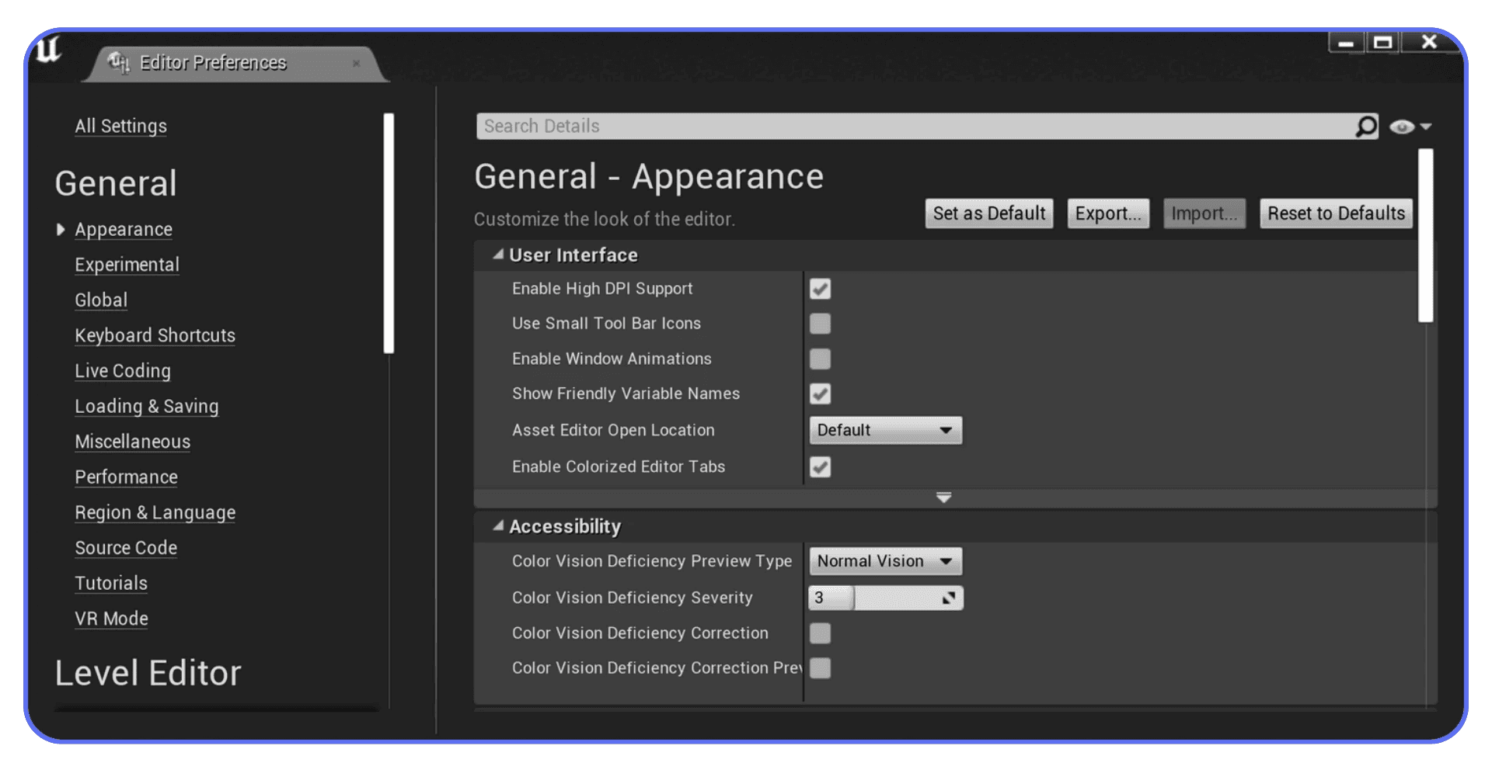This screenshot has width=1492, height=770.
Task: Click the diagonal expand arrow on the severity field
Action: click(x=949, y=598)
